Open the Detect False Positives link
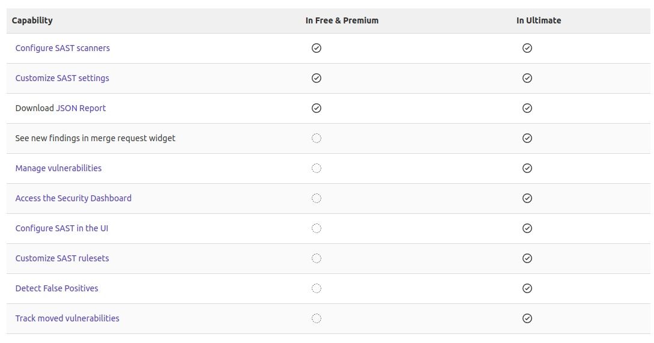Viewport: 654px width, 343px height. pyautogui.click(x=56, y=288)
